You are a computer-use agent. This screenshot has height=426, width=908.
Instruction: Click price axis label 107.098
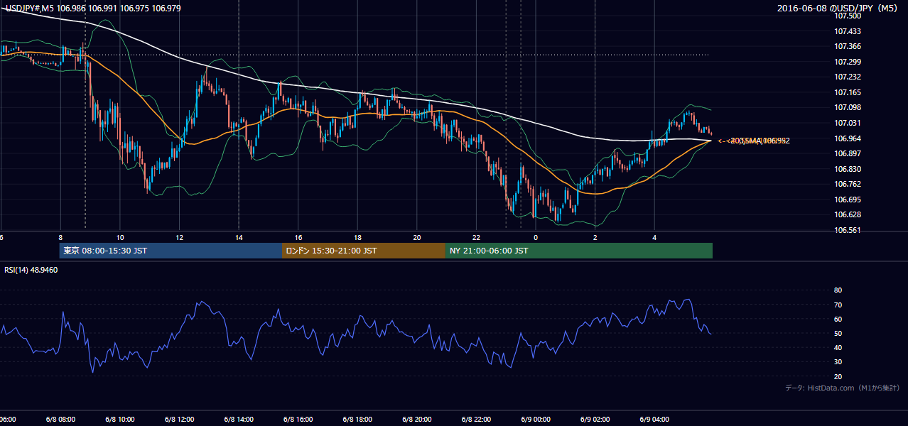click(x=848, y=107)
